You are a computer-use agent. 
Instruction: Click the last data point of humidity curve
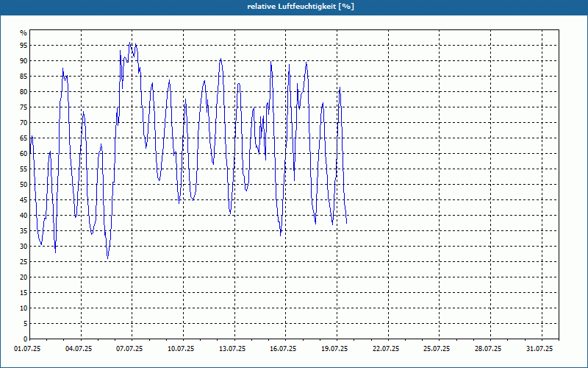coord(346,224)
